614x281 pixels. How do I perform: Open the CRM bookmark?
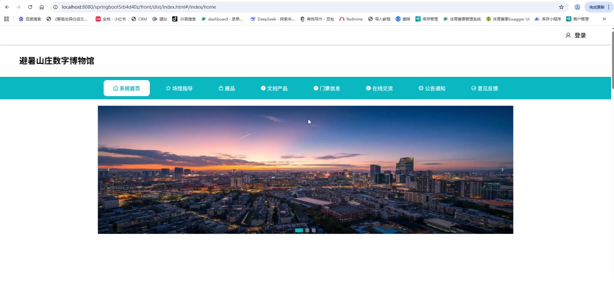tap(139, 19)
